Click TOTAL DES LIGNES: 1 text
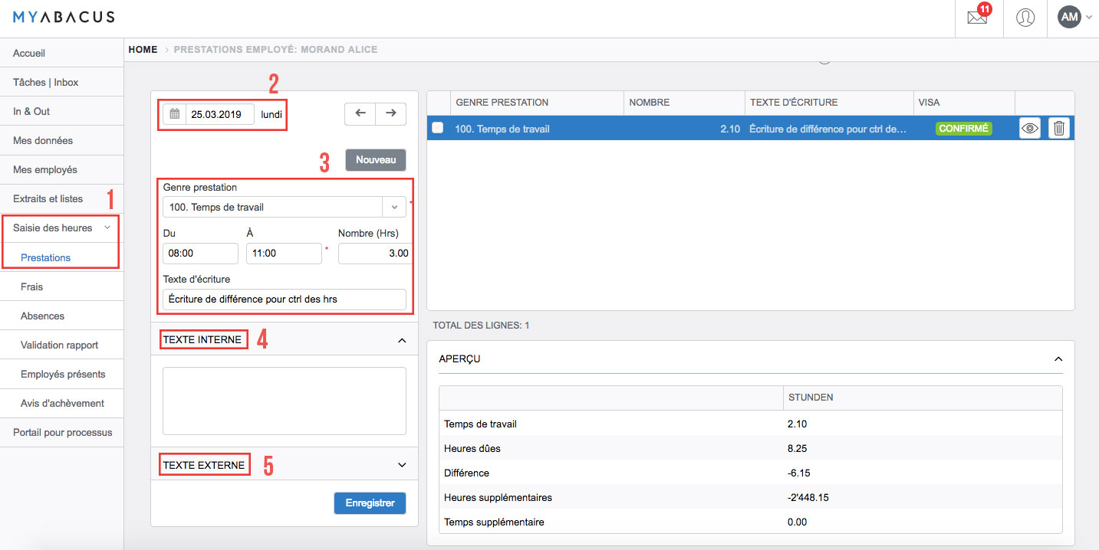 click(x=481, y=326)
